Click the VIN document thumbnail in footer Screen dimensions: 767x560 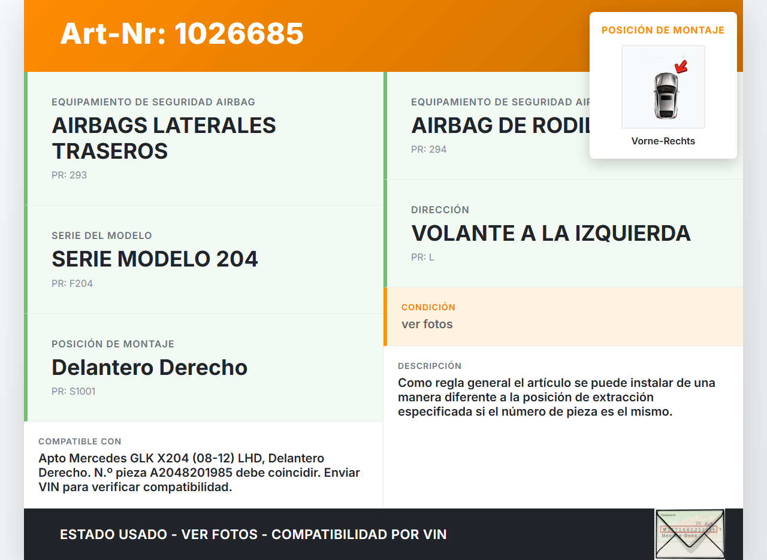(689, 534)
